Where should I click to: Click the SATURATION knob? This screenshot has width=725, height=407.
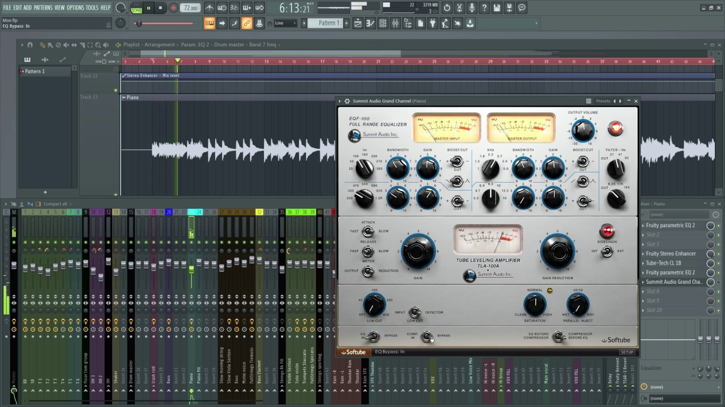click(535, 305)
